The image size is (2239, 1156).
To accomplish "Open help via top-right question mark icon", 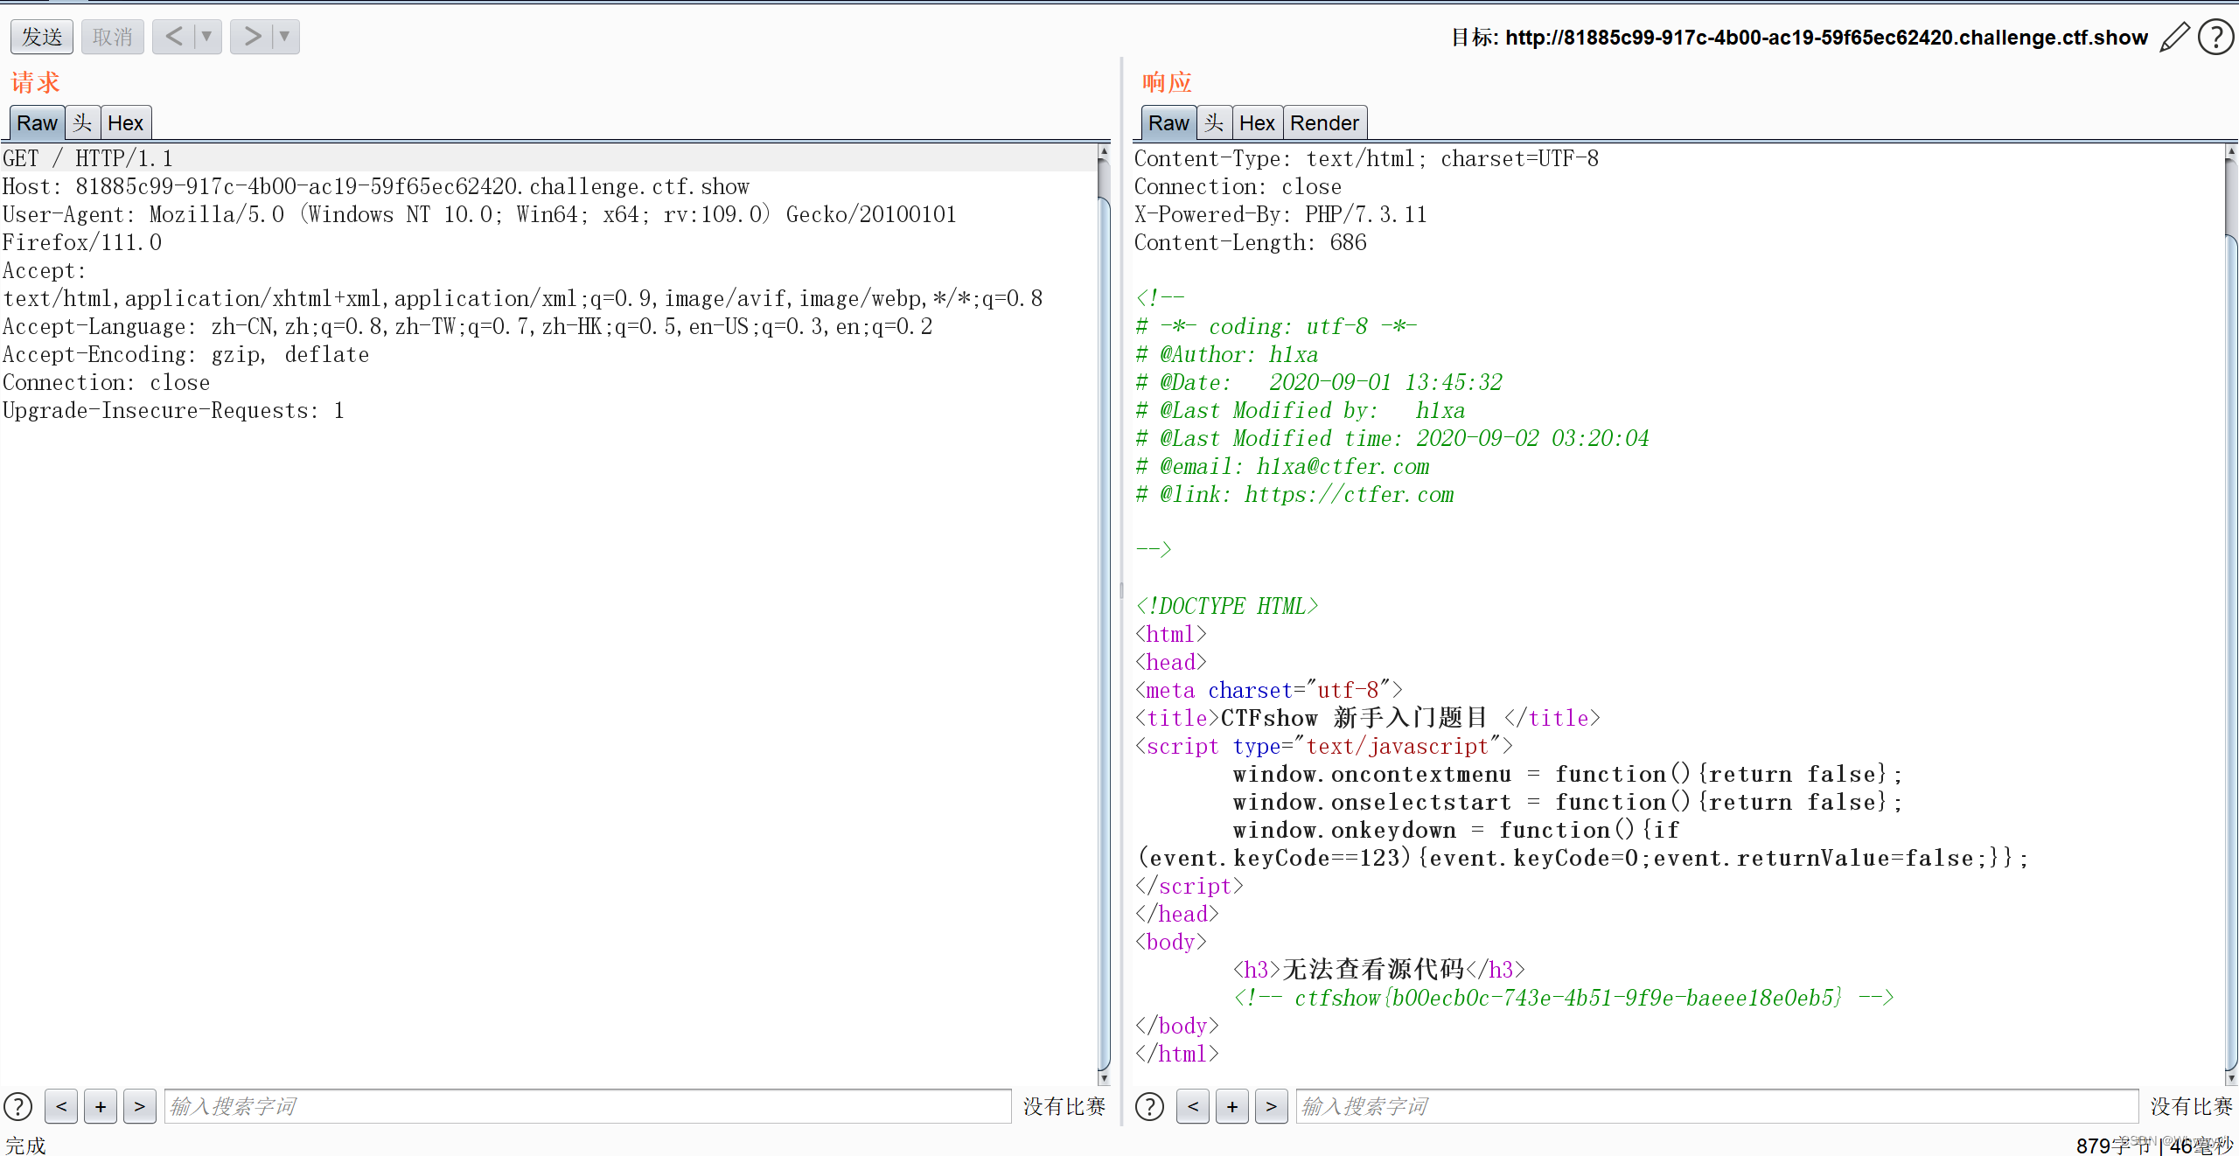I will (2216, 38).
